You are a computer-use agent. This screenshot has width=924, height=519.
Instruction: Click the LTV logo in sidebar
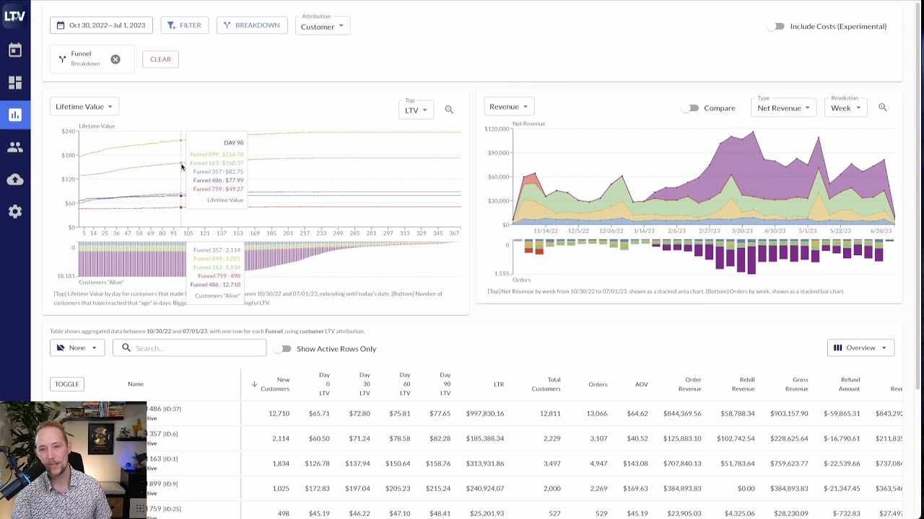click(x=14, y=16)
